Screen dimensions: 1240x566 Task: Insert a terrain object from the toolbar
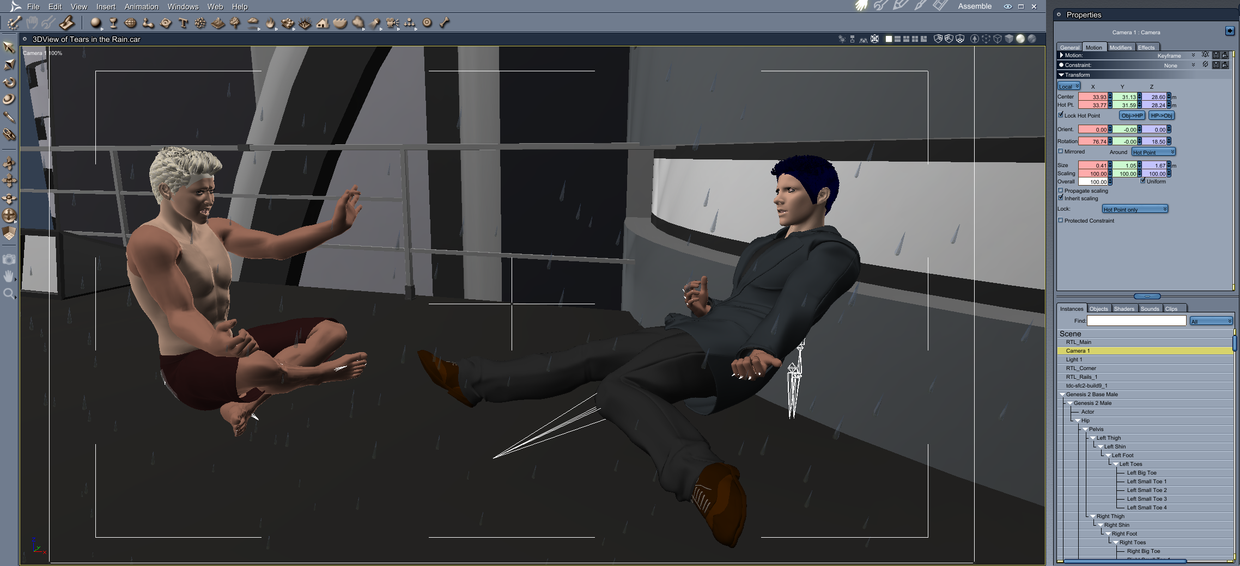tap(217, 23)
